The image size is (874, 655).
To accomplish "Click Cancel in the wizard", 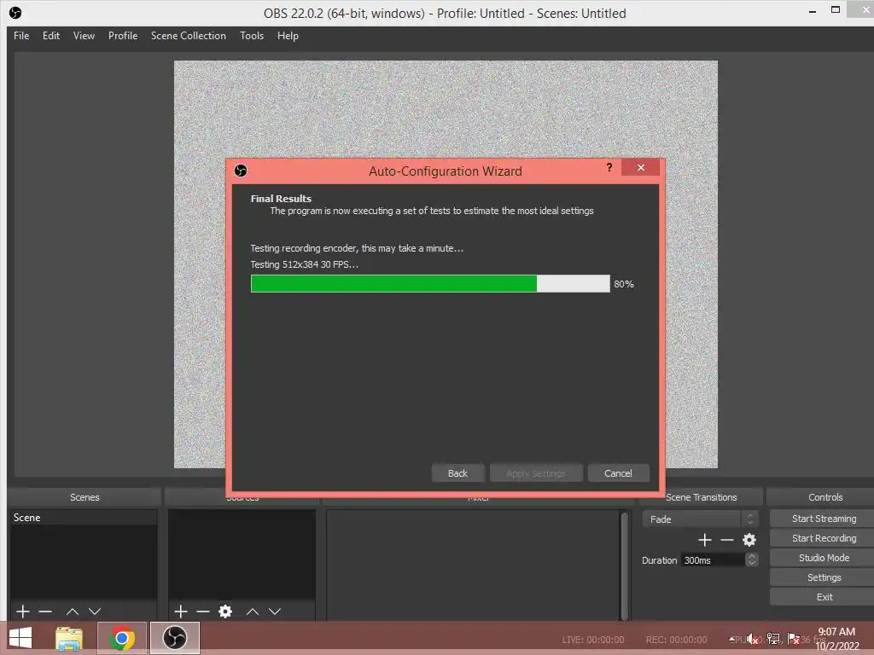I will (618, 472).
